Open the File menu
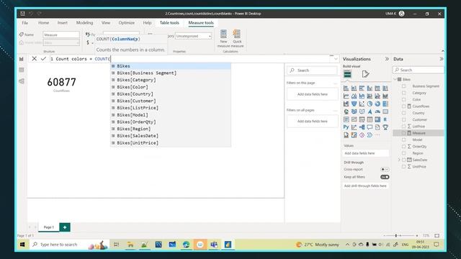 tap(25, 22)
